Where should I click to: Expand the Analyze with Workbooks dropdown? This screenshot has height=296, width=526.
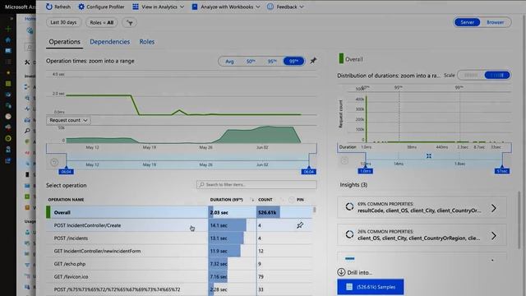pos(226,7)
